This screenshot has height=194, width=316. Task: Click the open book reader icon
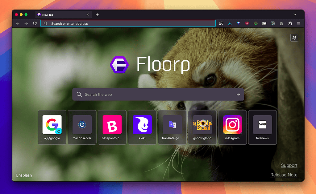pyautogui.click(x=264, y=23)
